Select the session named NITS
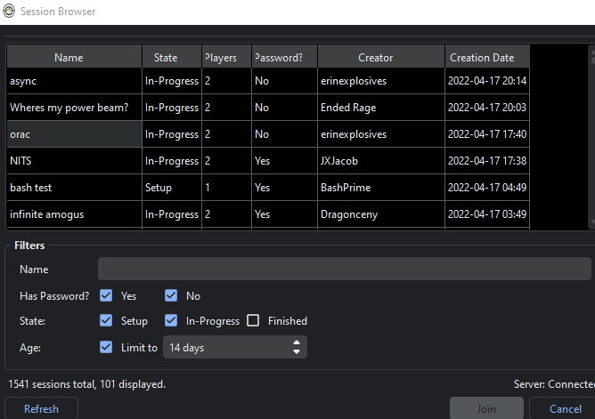595x419 pixels. pyautogui.click(x=75, y=161)
